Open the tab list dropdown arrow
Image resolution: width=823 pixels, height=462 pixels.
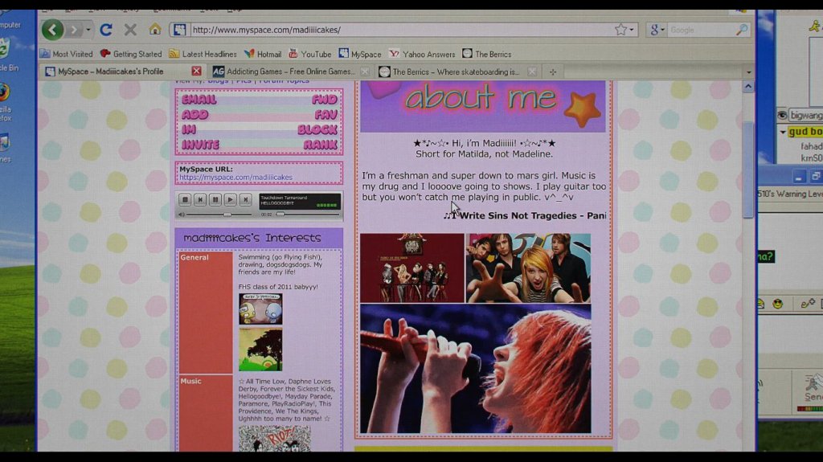click(748, 72)
